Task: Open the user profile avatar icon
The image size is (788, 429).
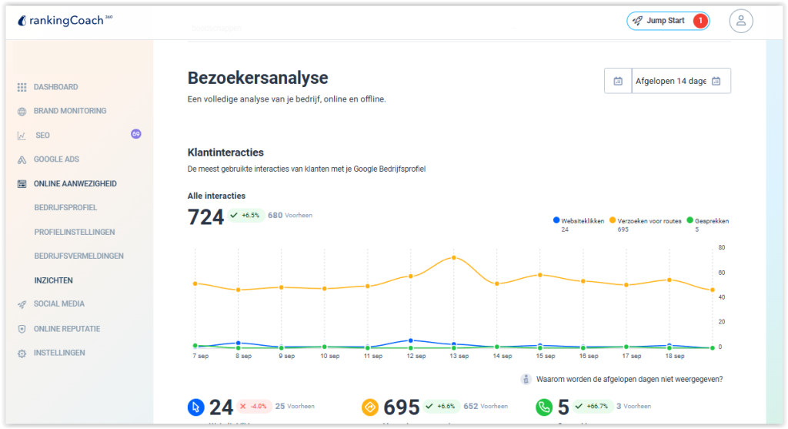Action: (x=740, y=21)
